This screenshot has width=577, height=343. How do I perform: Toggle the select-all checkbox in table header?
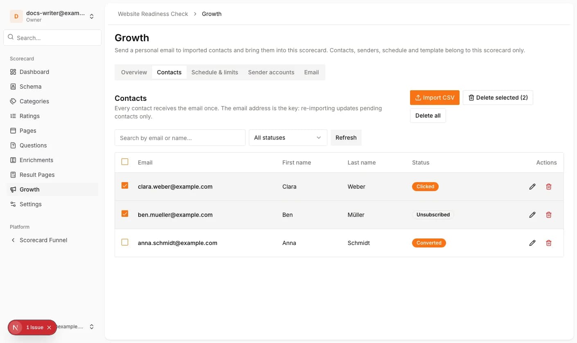click(x=125, y=162)
